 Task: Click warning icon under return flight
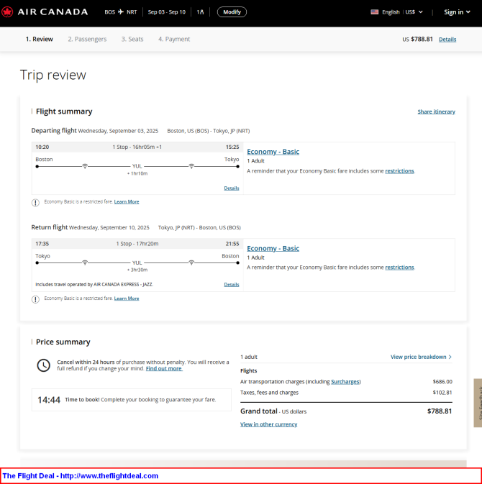[x=35, y=299]
